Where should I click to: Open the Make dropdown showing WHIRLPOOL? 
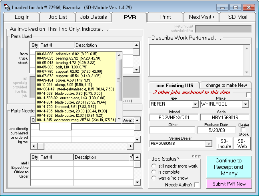[x=247, y=104]
